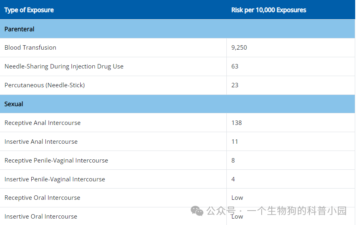Viewport: 358px width, 225px height.
Task: Select "Percutaneous (Needle-Stick)" row label
Action: pos(45,85)
